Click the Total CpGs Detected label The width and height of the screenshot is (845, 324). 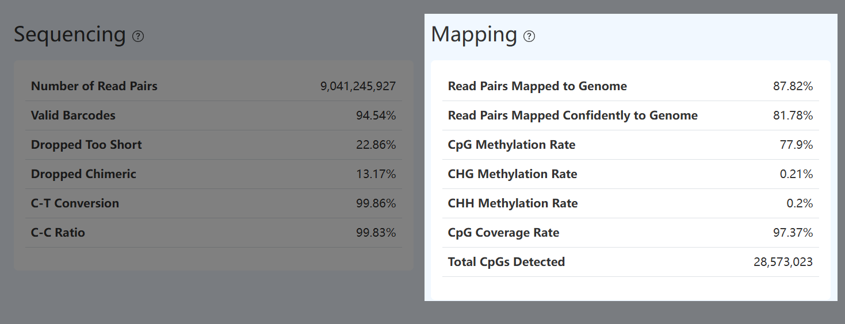(x=506, y=262)
